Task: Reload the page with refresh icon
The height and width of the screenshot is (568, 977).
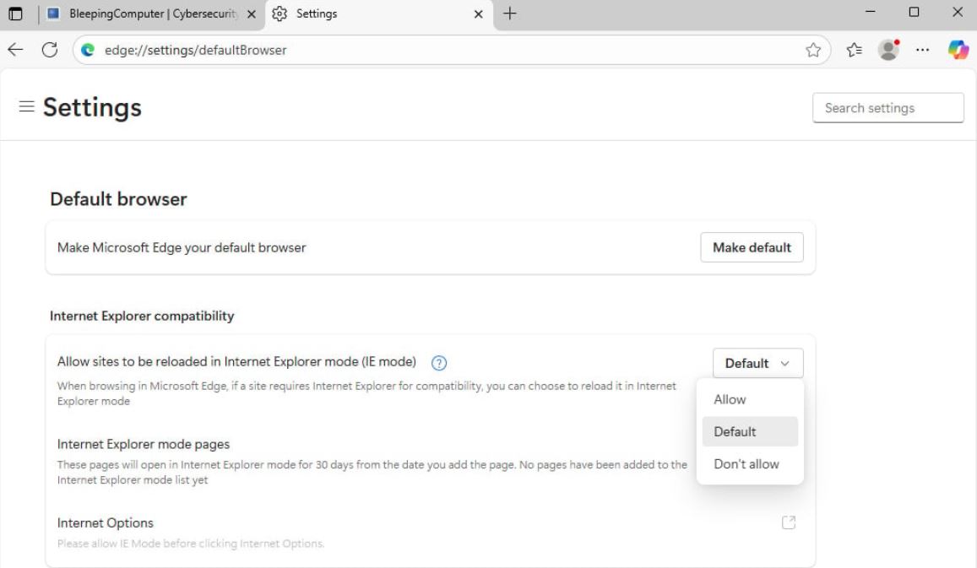Action: click(49, 50)
